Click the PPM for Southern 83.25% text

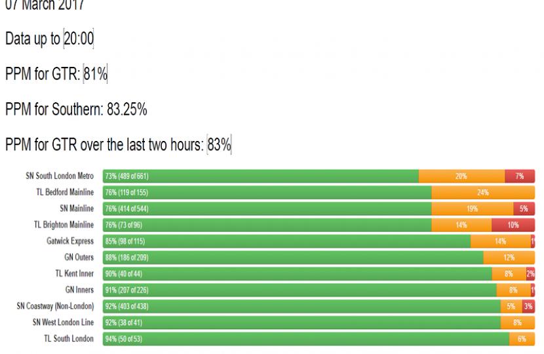pos(76,110)
